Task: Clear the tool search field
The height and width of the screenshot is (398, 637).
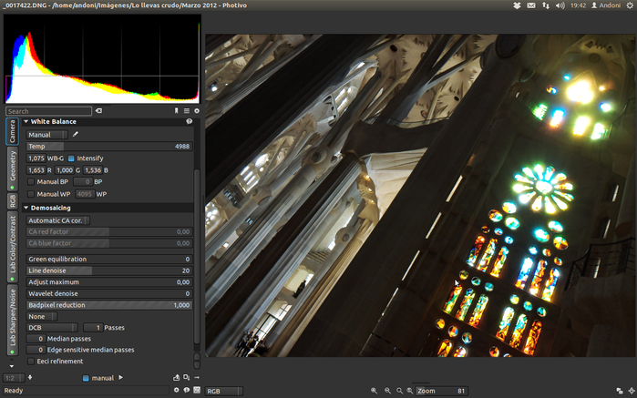Action: tap(98, 111)
